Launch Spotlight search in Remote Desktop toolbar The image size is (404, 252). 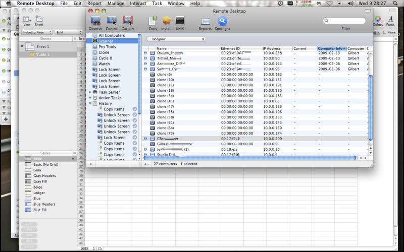[x=222, y=21]
